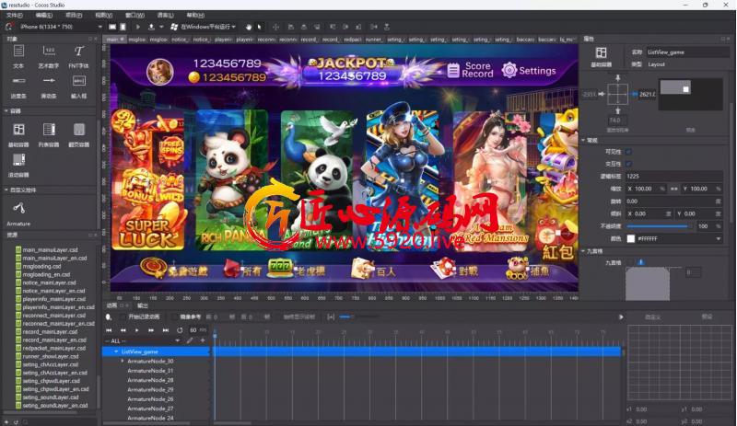
Task: Collapse the ListView_game timeline node
Action: 116,351
